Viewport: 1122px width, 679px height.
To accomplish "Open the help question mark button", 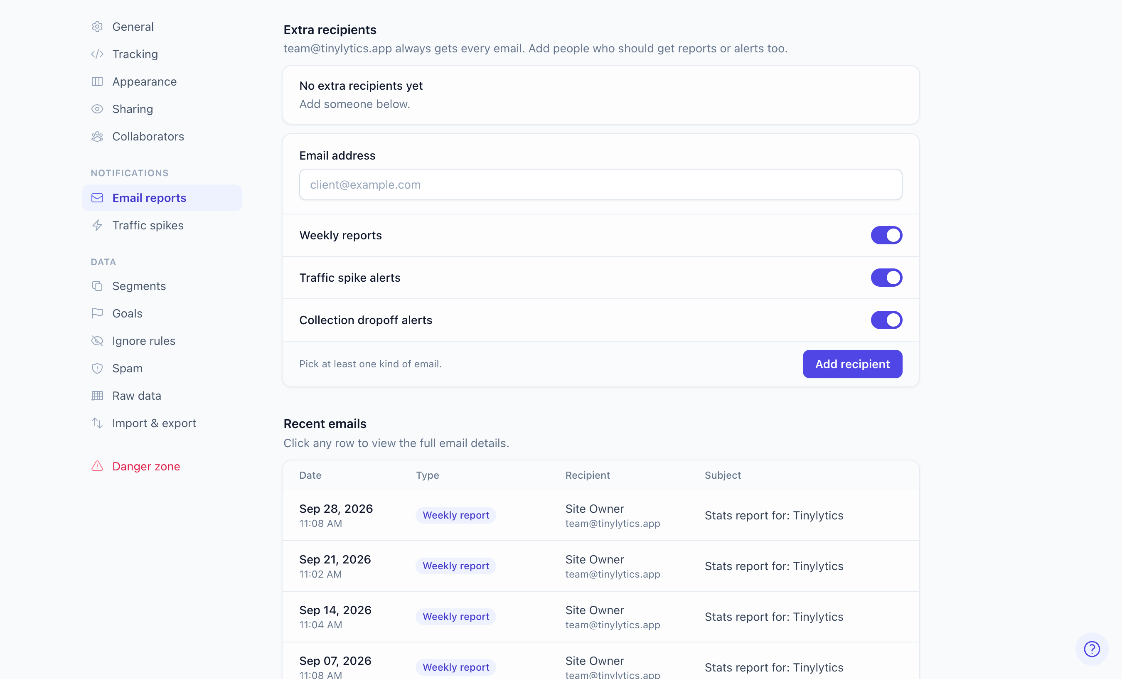I will 1092,649.
